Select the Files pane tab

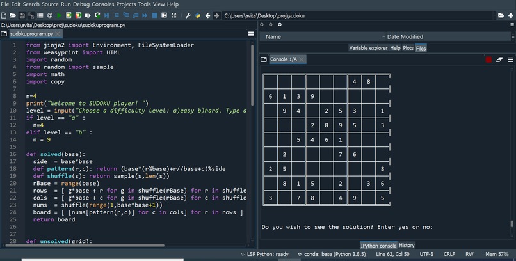pos(421,49)
